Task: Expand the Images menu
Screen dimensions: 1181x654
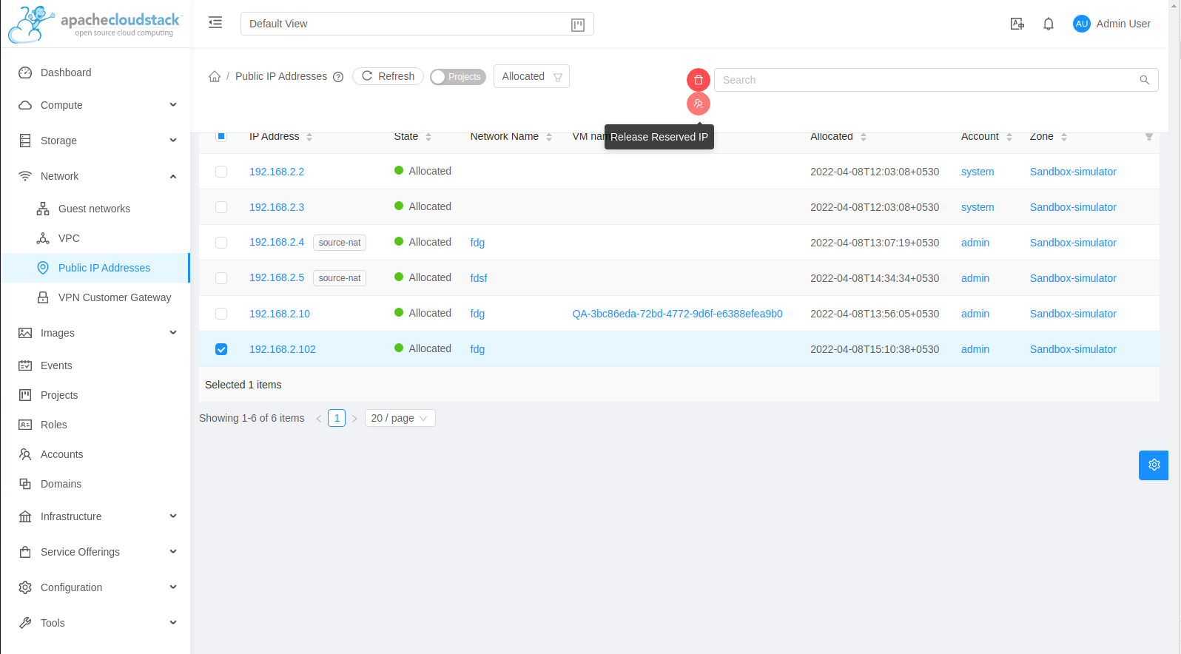Action: click(95, 333)
